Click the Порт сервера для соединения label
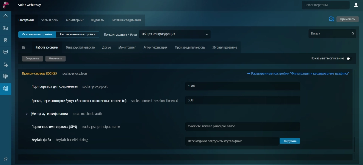The height and width of the screenshot is (165, 363). coord(54,87)
